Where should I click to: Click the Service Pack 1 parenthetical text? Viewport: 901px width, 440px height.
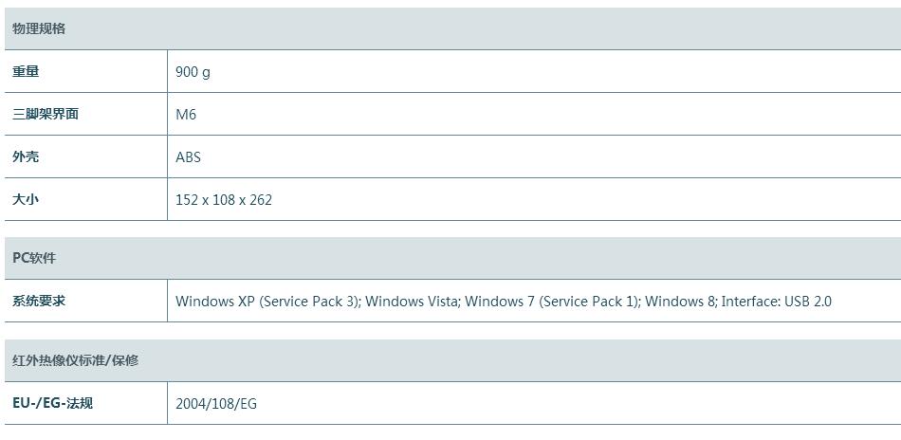tap(589, 301)
